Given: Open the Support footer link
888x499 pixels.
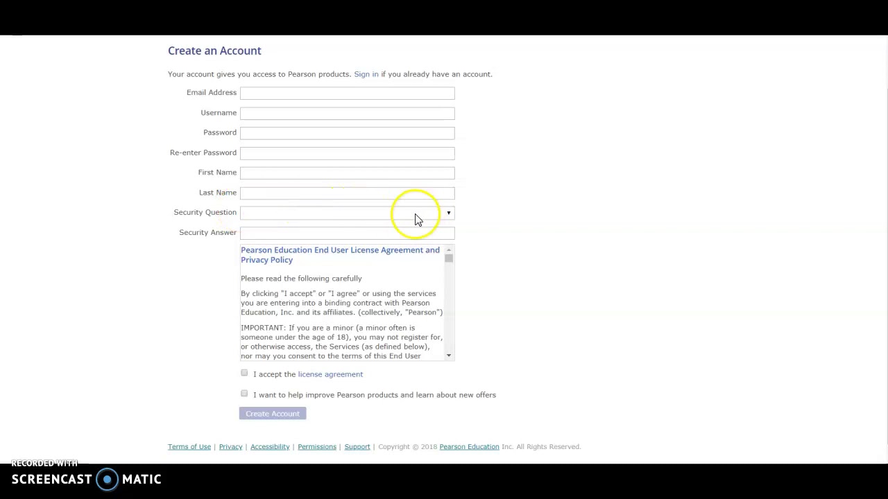Looking at the screenshot, I should coord(357,447).
